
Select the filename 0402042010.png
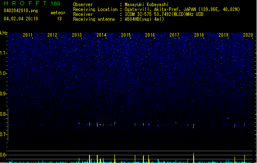pos(21,11)
